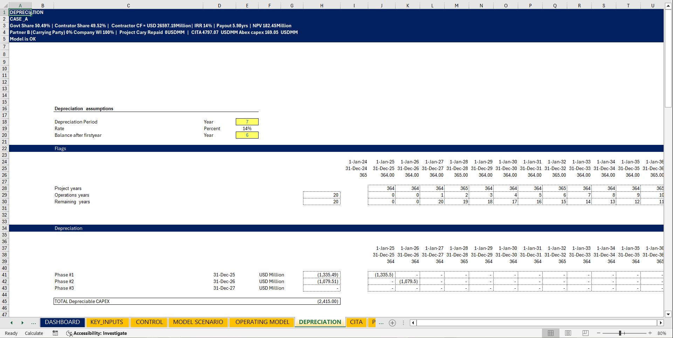Viewport: 673px width, 338px height.
Task: Toggle Page Layout view mode
Action: pyautogui.click(x=568, y=333)
